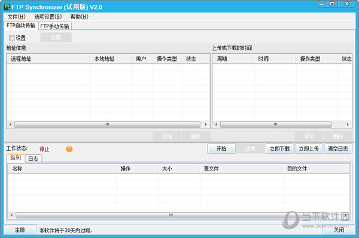Start synchronization with 开始 button

221,149
